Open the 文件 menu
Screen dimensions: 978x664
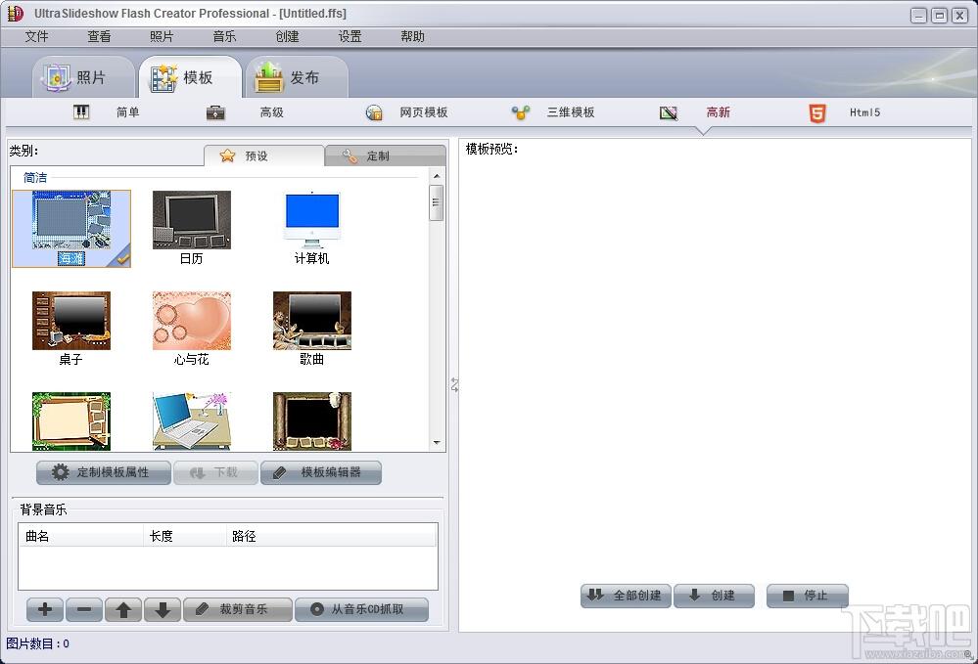(36, 36)
